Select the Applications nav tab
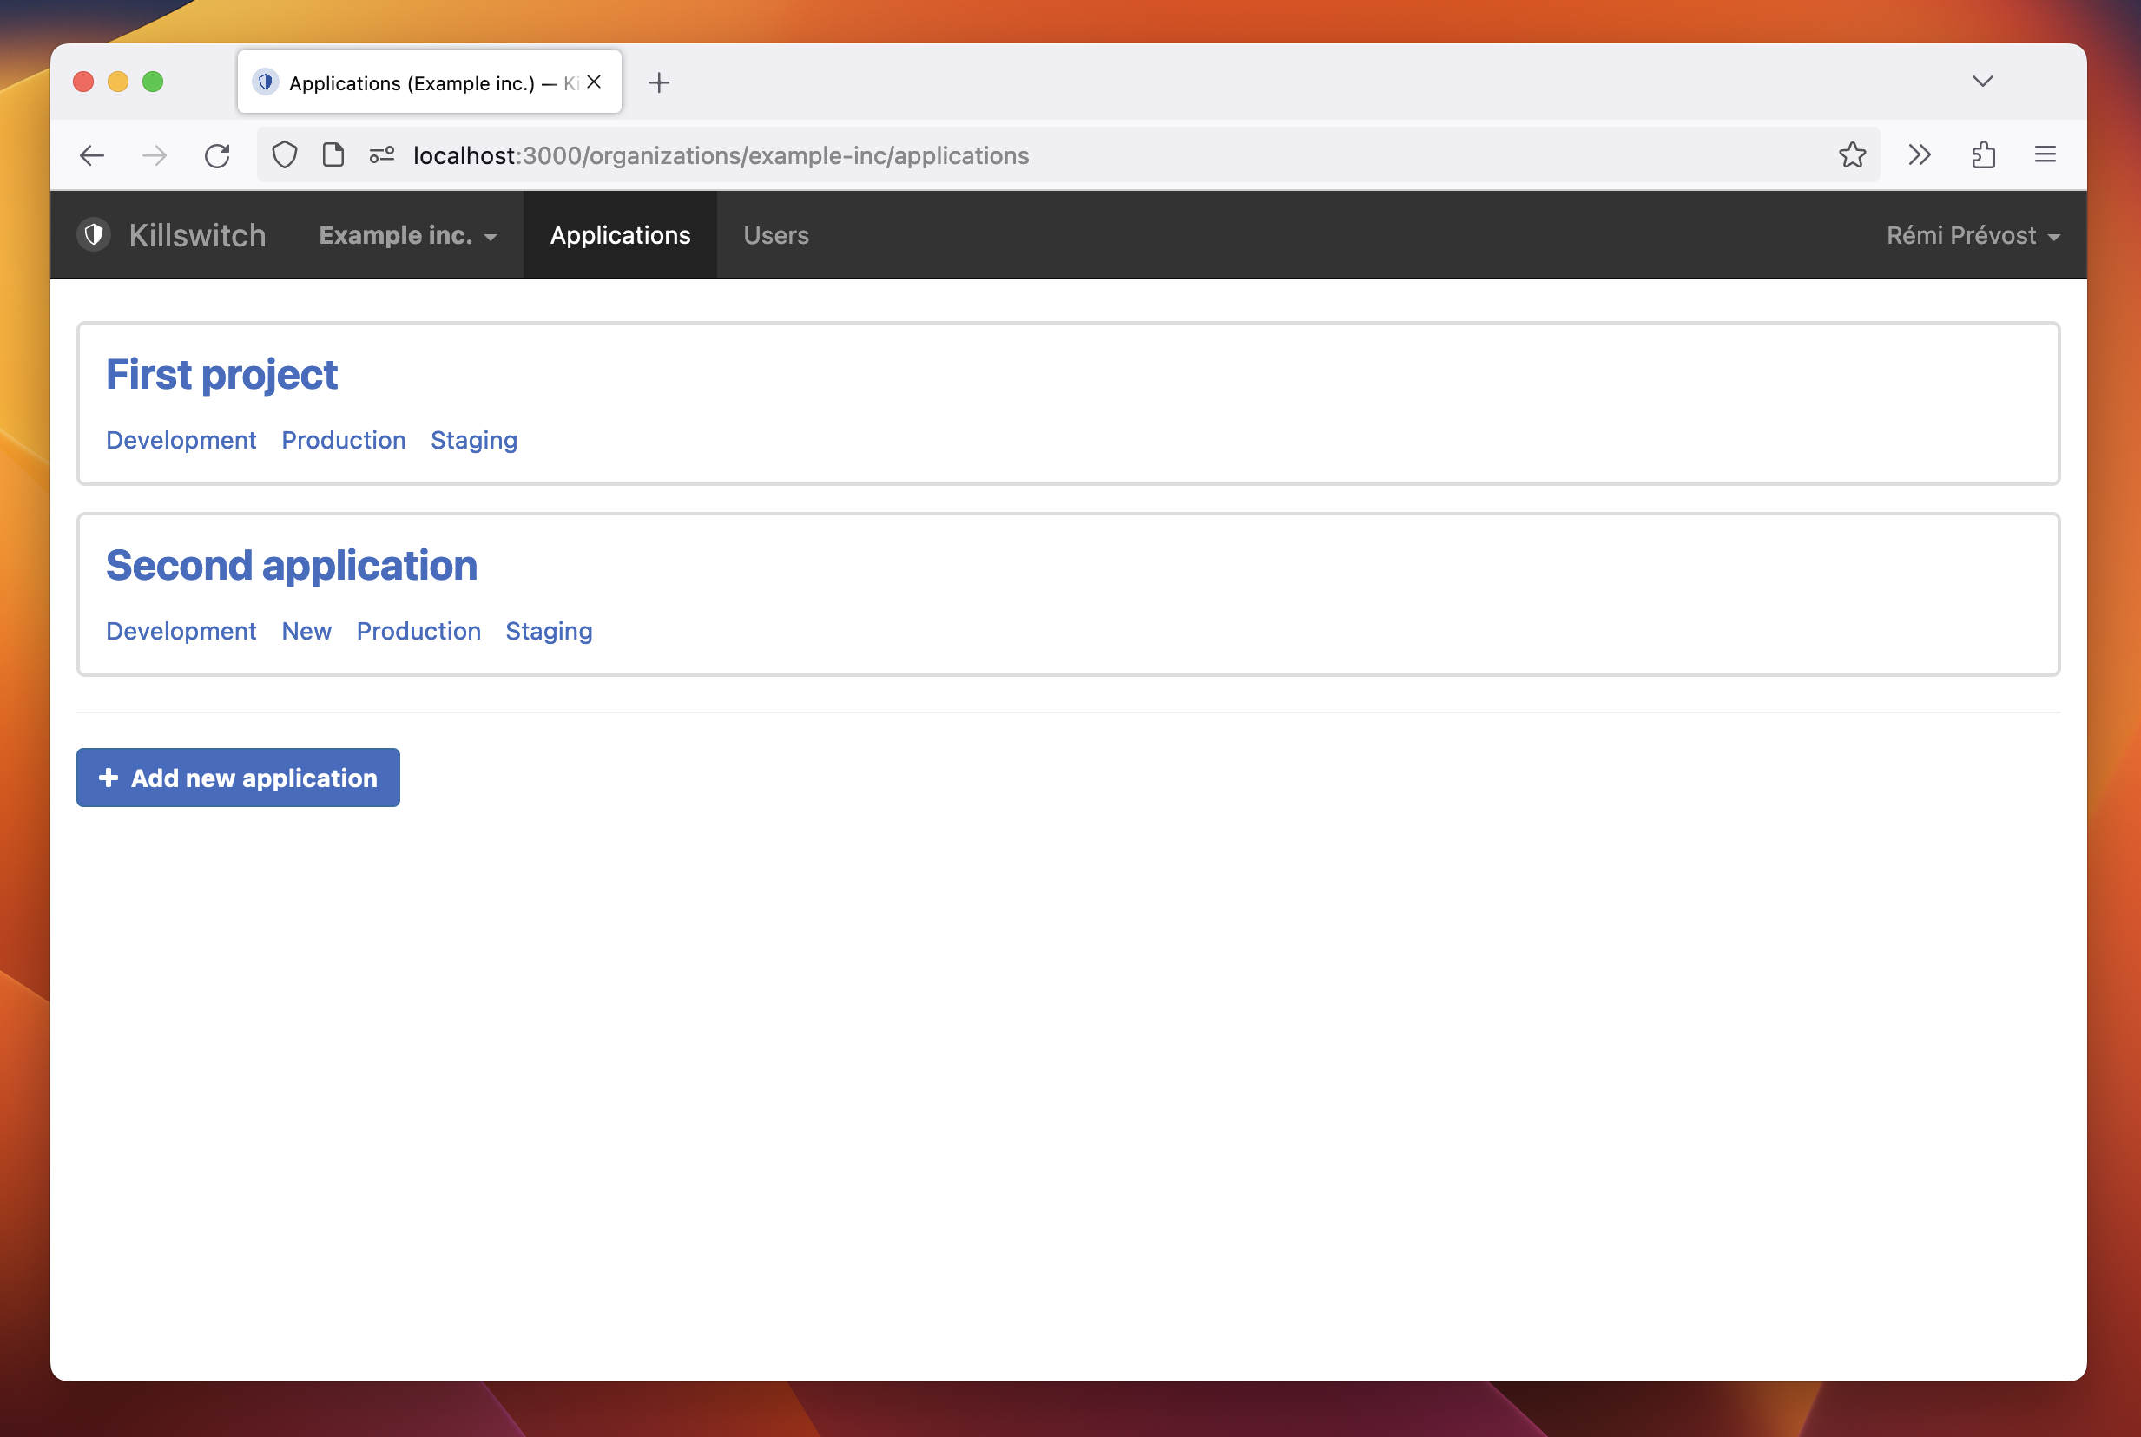 click(x=621, y=234)
